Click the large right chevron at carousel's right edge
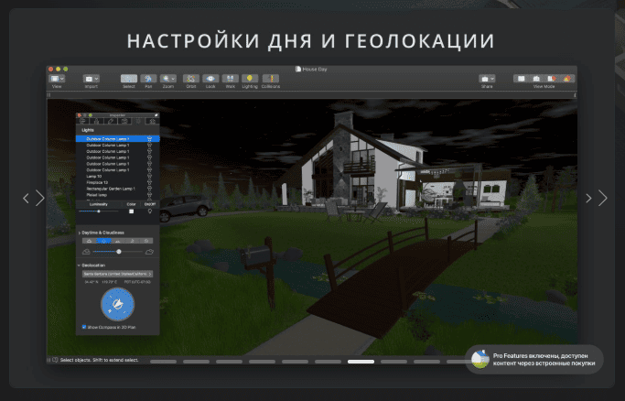The width and height of the screenshot is (625, 401). [x=603, y=198]
